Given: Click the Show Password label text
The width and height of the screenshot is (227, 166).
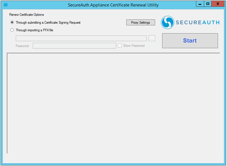Looking at the screenshot, I should (x=134, y=46).
